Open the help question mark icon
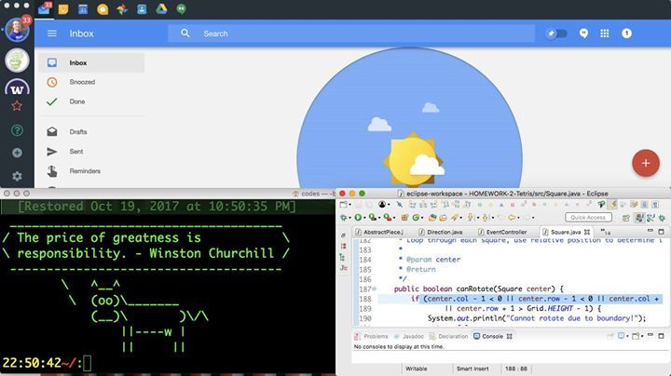671x376 pixels. 17,130
